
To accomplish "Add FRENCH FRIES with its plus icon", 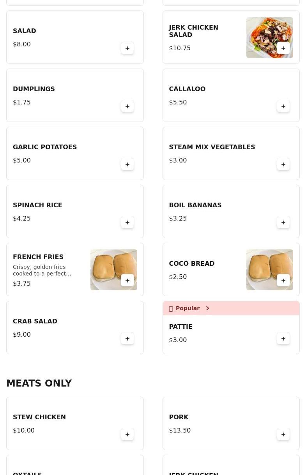I will pyautogui.click(x=127, y=281).
